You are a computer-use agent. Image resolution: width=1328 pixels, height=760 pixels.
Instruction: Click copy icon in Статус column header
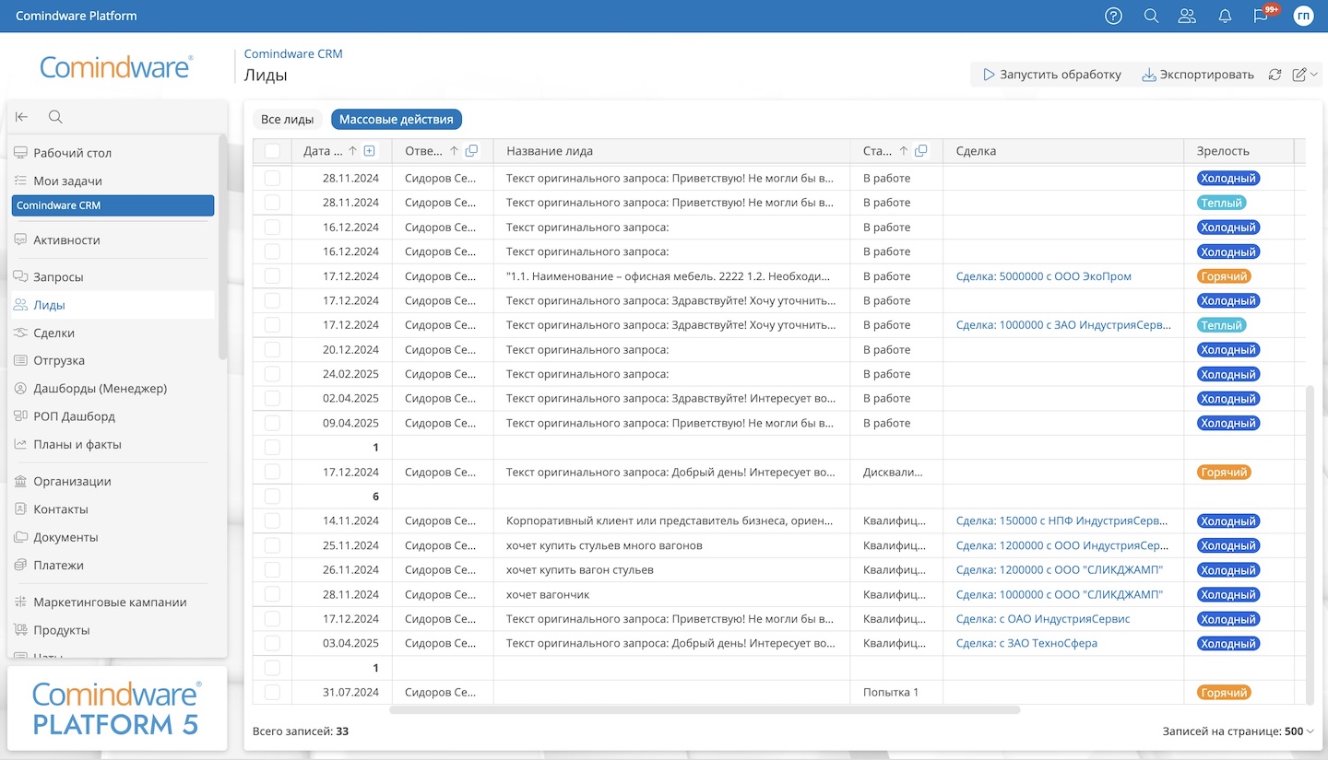point(920,151)
